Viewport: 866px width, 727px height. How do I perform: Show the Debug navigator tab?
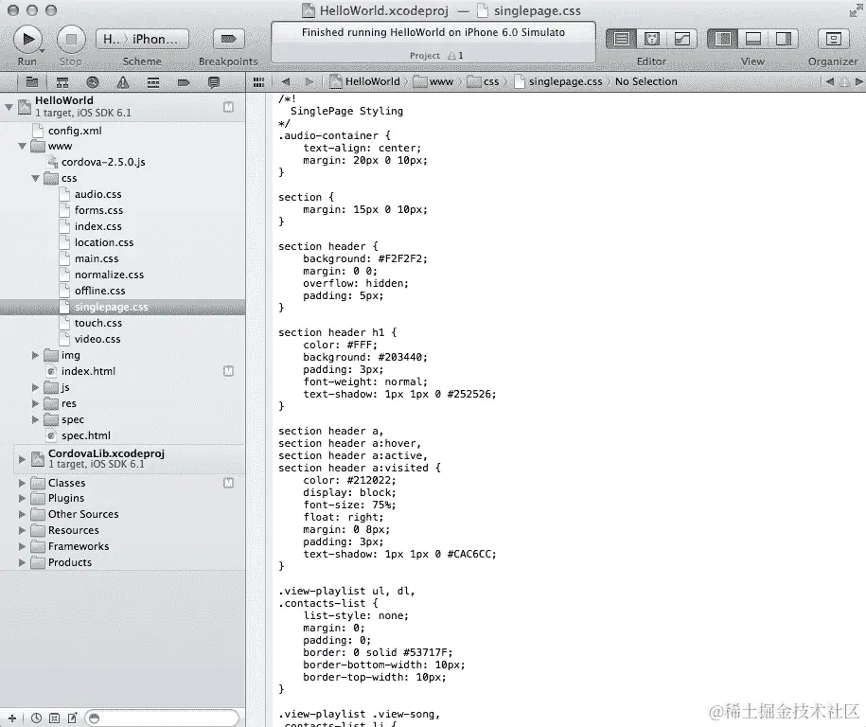[x=153, y=83]
